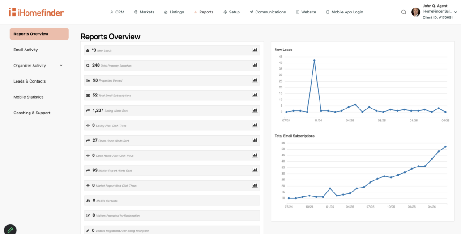The image size is (461, 234).
Task: Click magnifier icon beside Total Property Searches
Action: tap(88, 66)
